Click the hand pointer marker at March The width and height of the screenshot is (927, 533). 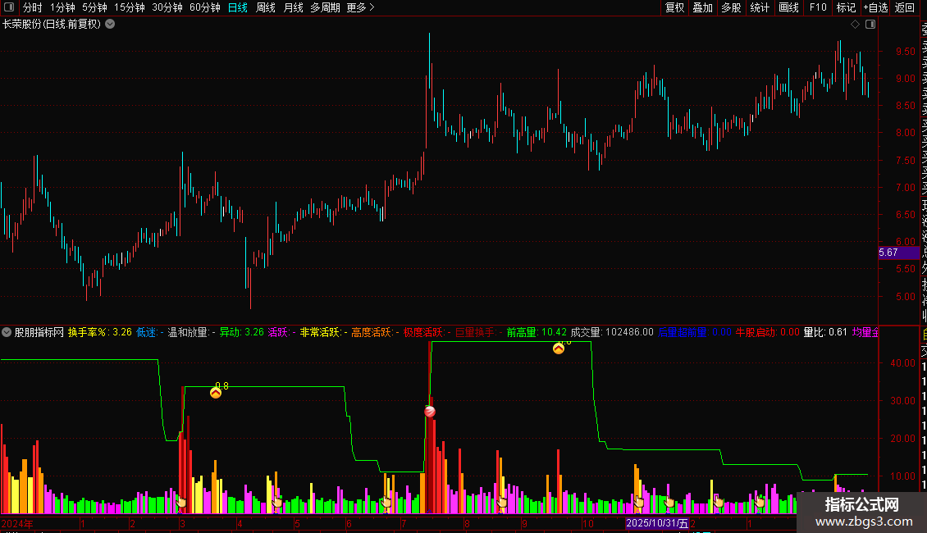point(181,502)
